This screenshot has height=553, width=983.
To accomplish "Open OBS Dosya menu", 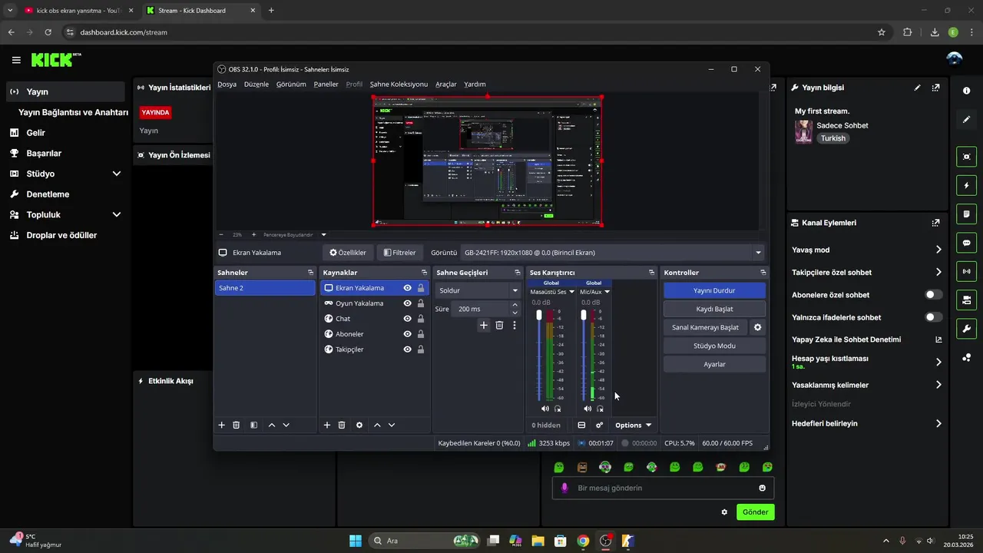I will [x=227, y=84].
